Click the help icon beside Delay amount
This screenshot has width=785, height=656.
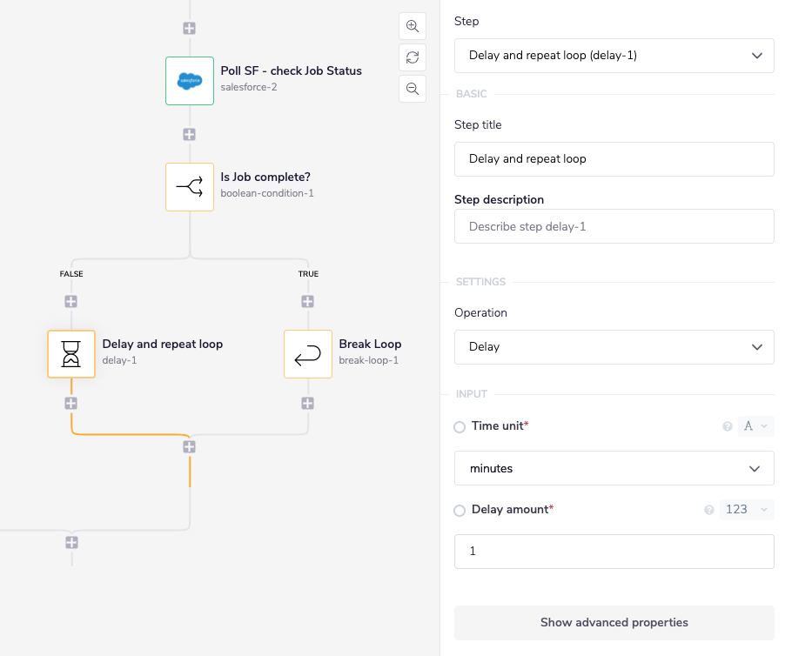point(708,510)
